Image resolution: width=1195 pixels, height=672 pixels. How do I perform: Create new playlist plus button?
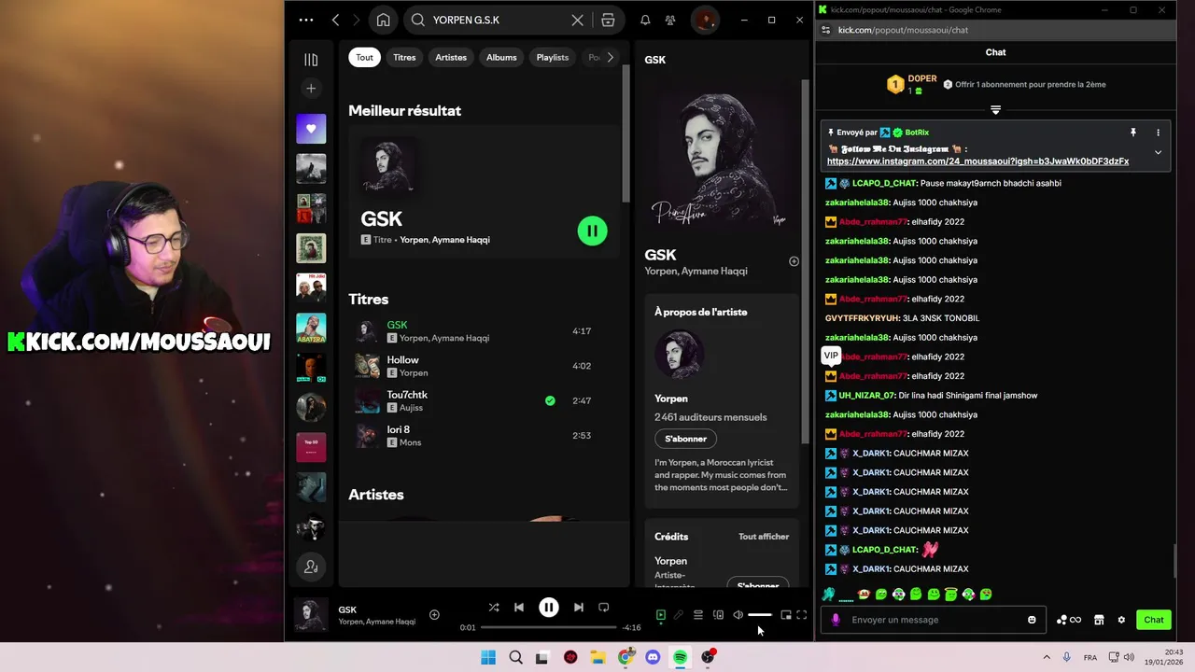coord(311,89)
